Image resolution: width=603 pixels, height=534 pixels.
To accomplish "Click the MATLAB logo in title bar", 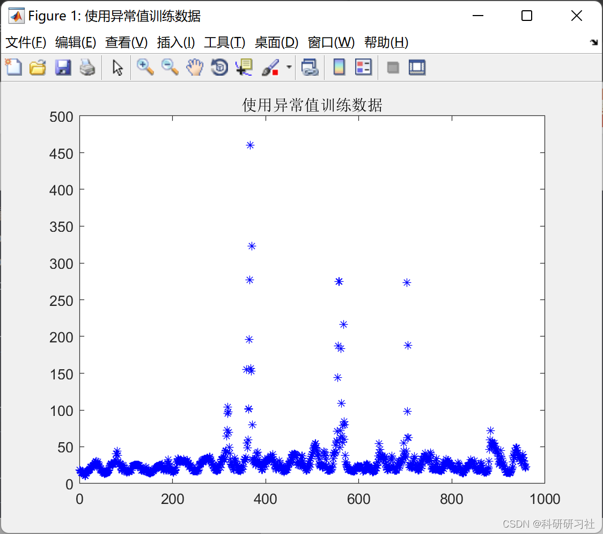I will tap(17, 16).
